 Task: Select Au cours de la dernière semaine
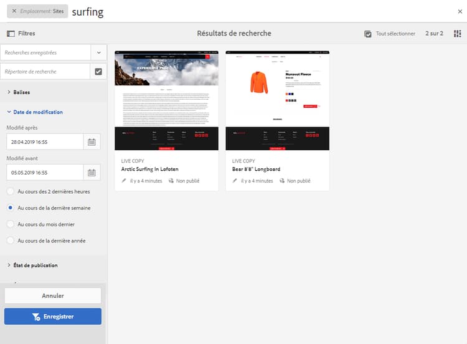click(x=10, y=208)
